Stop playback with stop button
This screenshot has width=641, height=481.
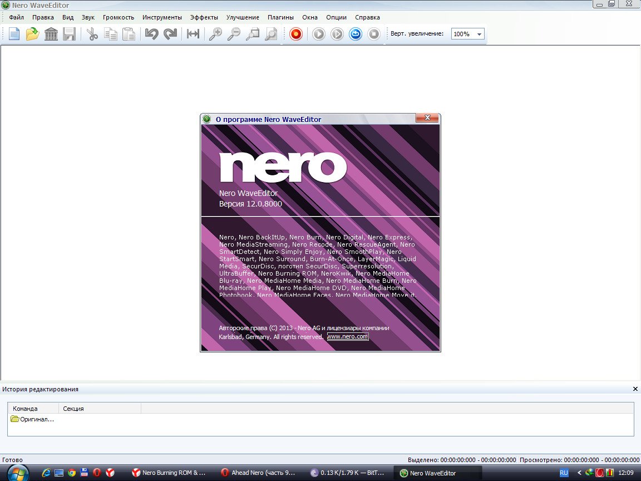pos(374,34)
